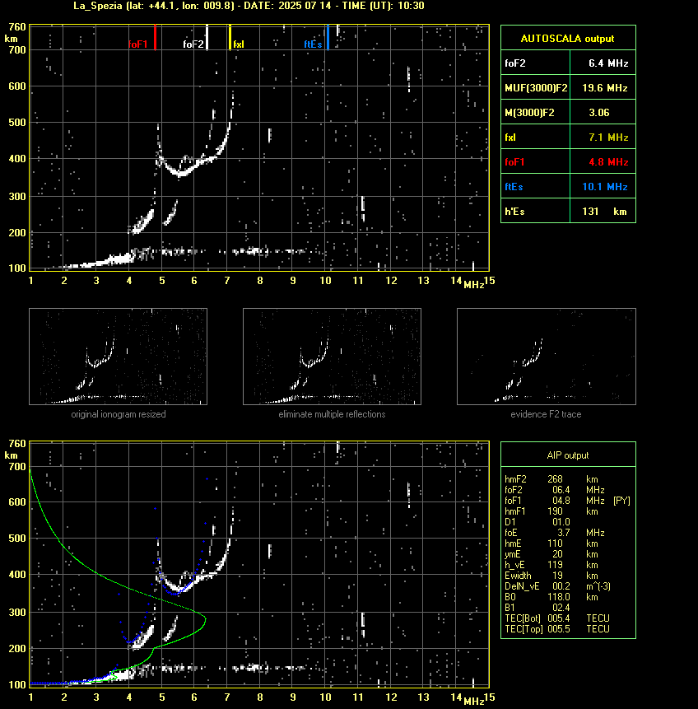Click the TEC[Bot] 005.4 TECU row
The height and width of the screenshot is (709, 698).
pyautogui.click(x=557, y=618)
